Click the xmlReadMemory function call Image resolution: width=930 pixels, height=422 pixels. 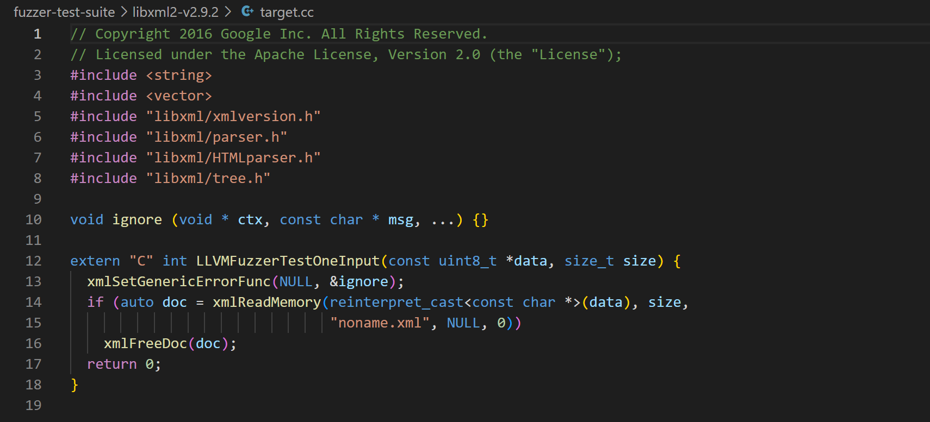[x=266, y=303]
